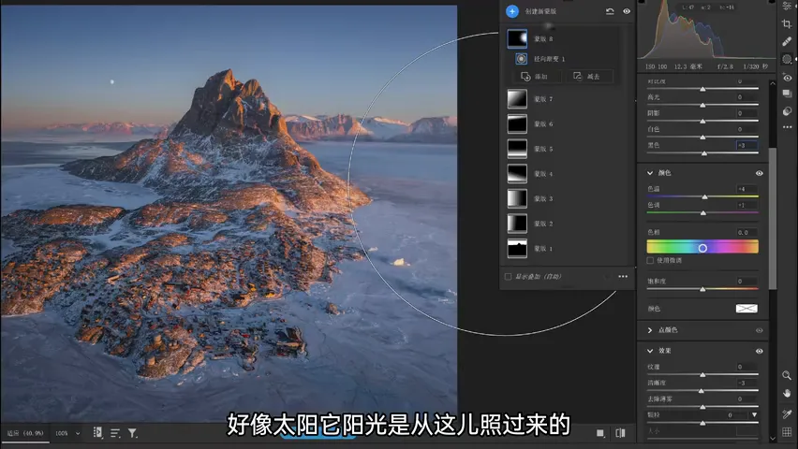Click the reset masks curved arrow icon
This screenshot has width=798, height=449.
pos(610,11)
